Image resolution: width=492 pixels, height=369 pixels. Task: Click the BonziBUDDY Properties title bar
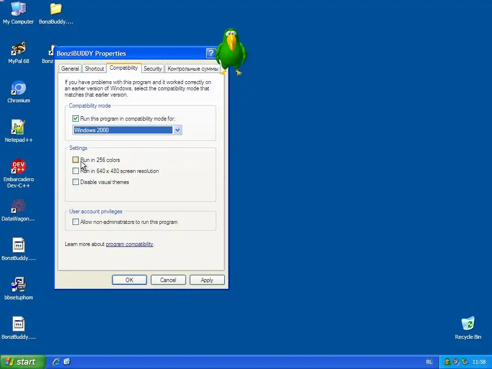pos(130,53)
